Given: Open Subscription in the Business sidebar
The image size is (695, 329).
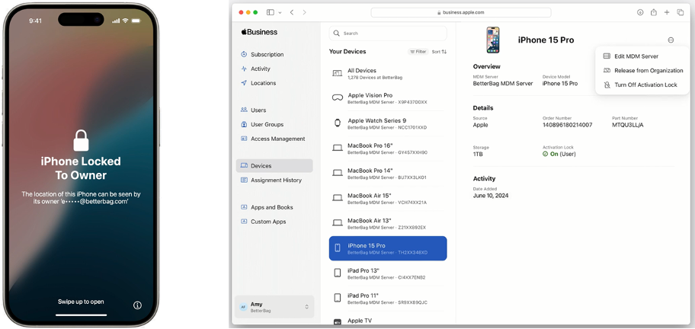Looking at the screenshot, I should (262, 55).
